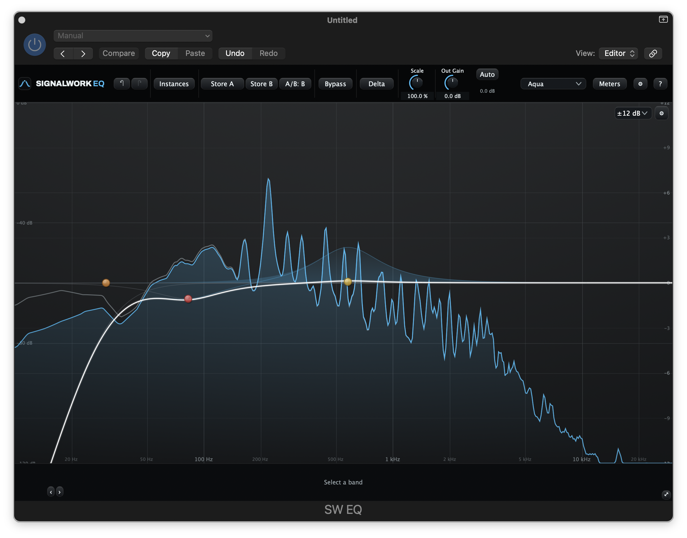
Task: Click the resize expand icon bottom right
Action: tap(666, 494)
